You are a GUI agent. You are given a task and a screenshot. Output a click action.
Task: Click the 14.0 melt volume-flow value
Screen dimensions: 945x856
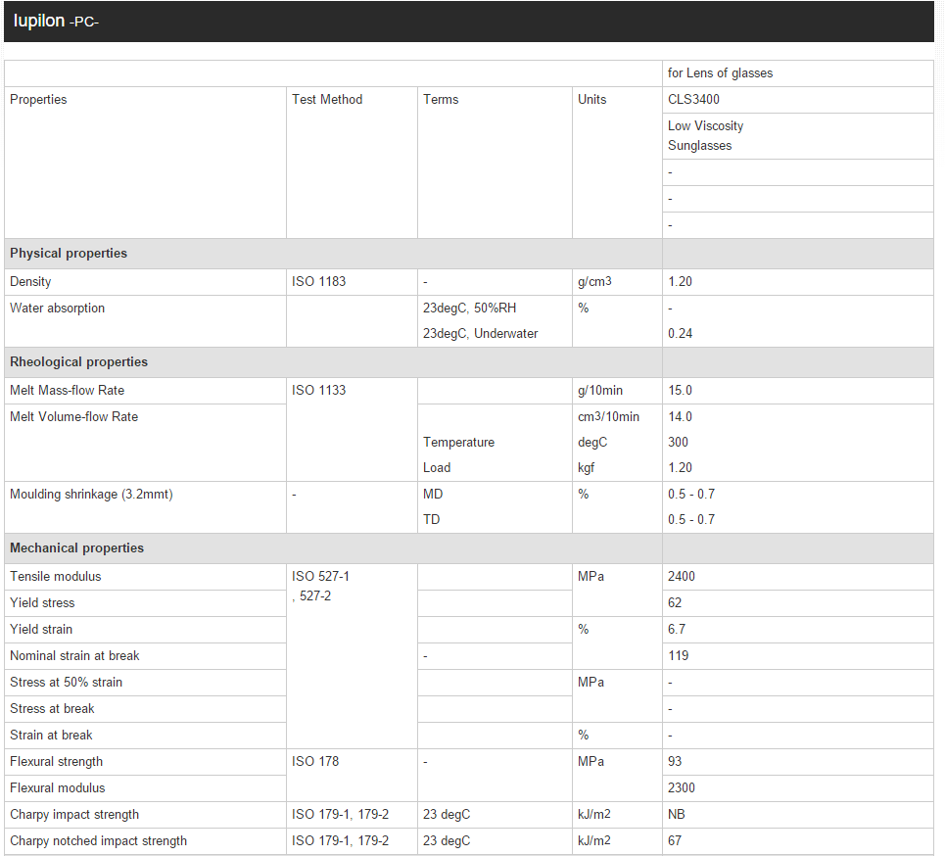click(x=680, y=416)
